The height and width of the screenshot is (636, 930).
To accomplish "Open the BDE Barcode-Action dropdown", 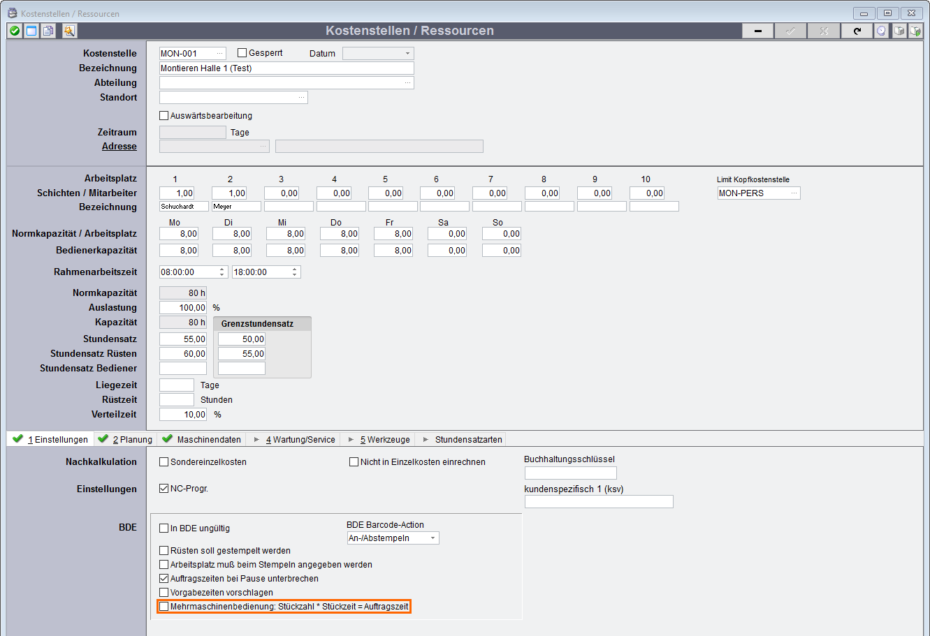I will coord(433,538).
